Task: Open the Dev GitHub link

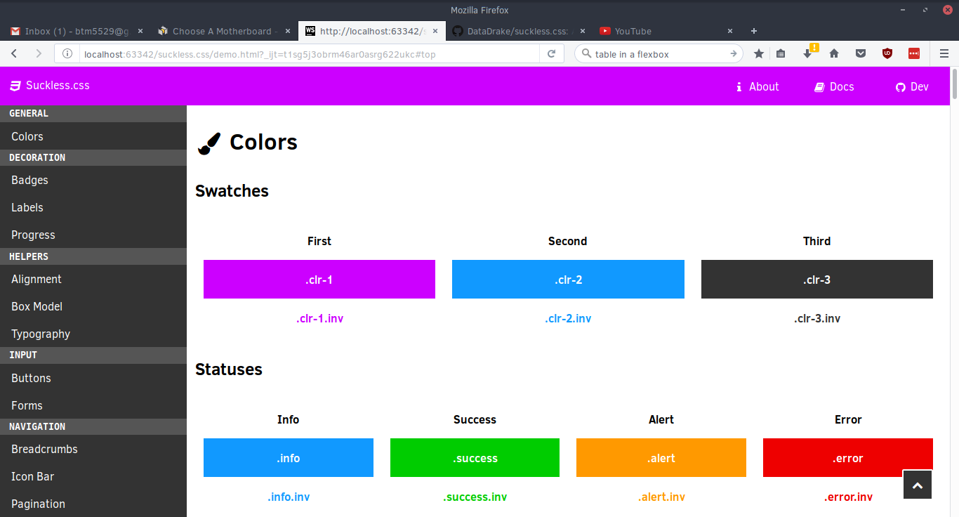Action: click(x=912, y=86)
